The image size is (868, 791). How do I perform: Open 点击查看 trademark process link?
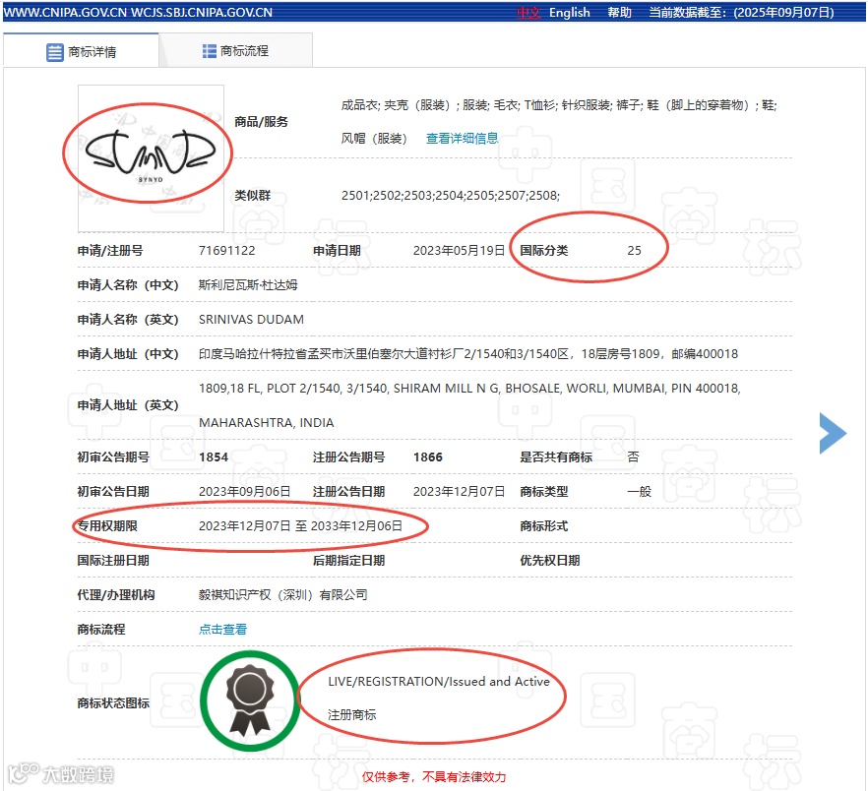pyautogui.click(x=223, y=630)
